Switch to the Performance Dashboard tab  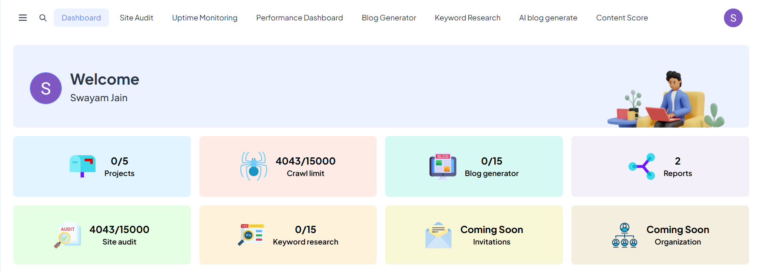(300, 18)
